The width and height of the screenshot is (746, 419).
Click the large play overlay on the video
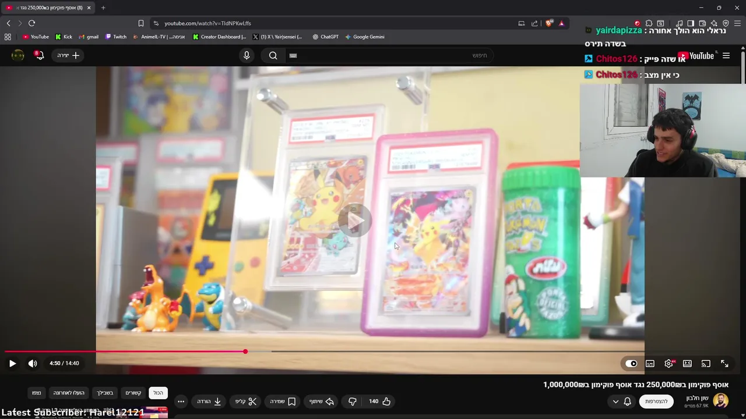[354, 220]
